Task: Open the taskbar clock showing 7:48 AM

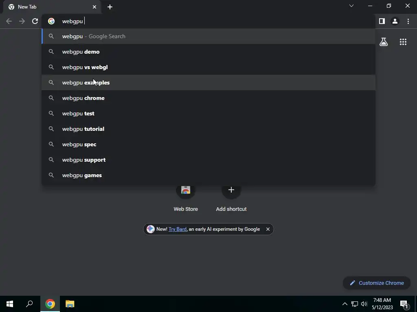Action: 382,304
